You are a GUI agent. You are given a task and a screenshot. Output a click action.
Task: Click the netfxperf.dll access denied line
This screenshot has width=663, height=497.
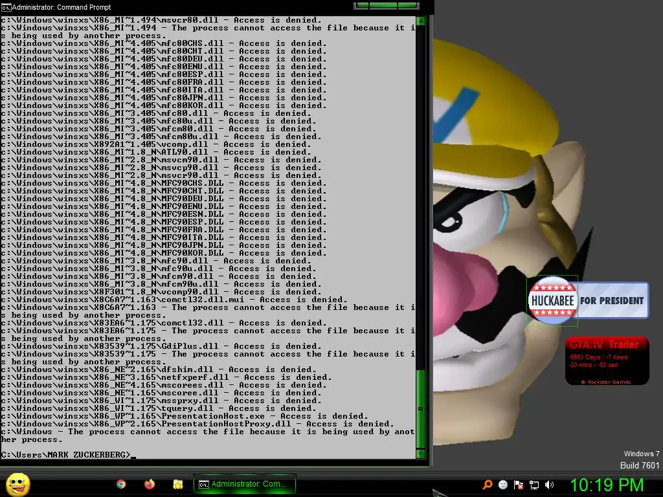pyautogui.click(x=166, y=377)
